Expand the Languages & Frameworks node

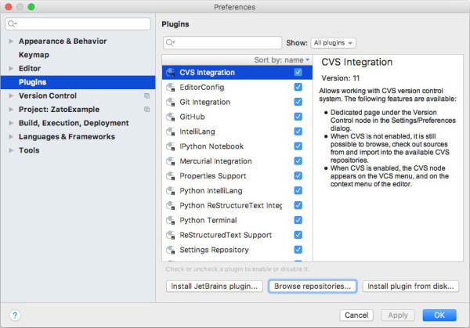coord(11,136)
